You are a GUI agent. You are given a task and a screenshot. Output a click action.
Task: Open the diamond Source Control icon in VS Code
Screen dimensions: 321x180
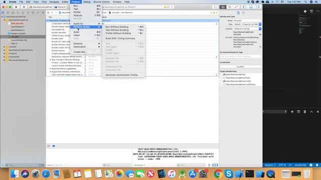point(305,11)
